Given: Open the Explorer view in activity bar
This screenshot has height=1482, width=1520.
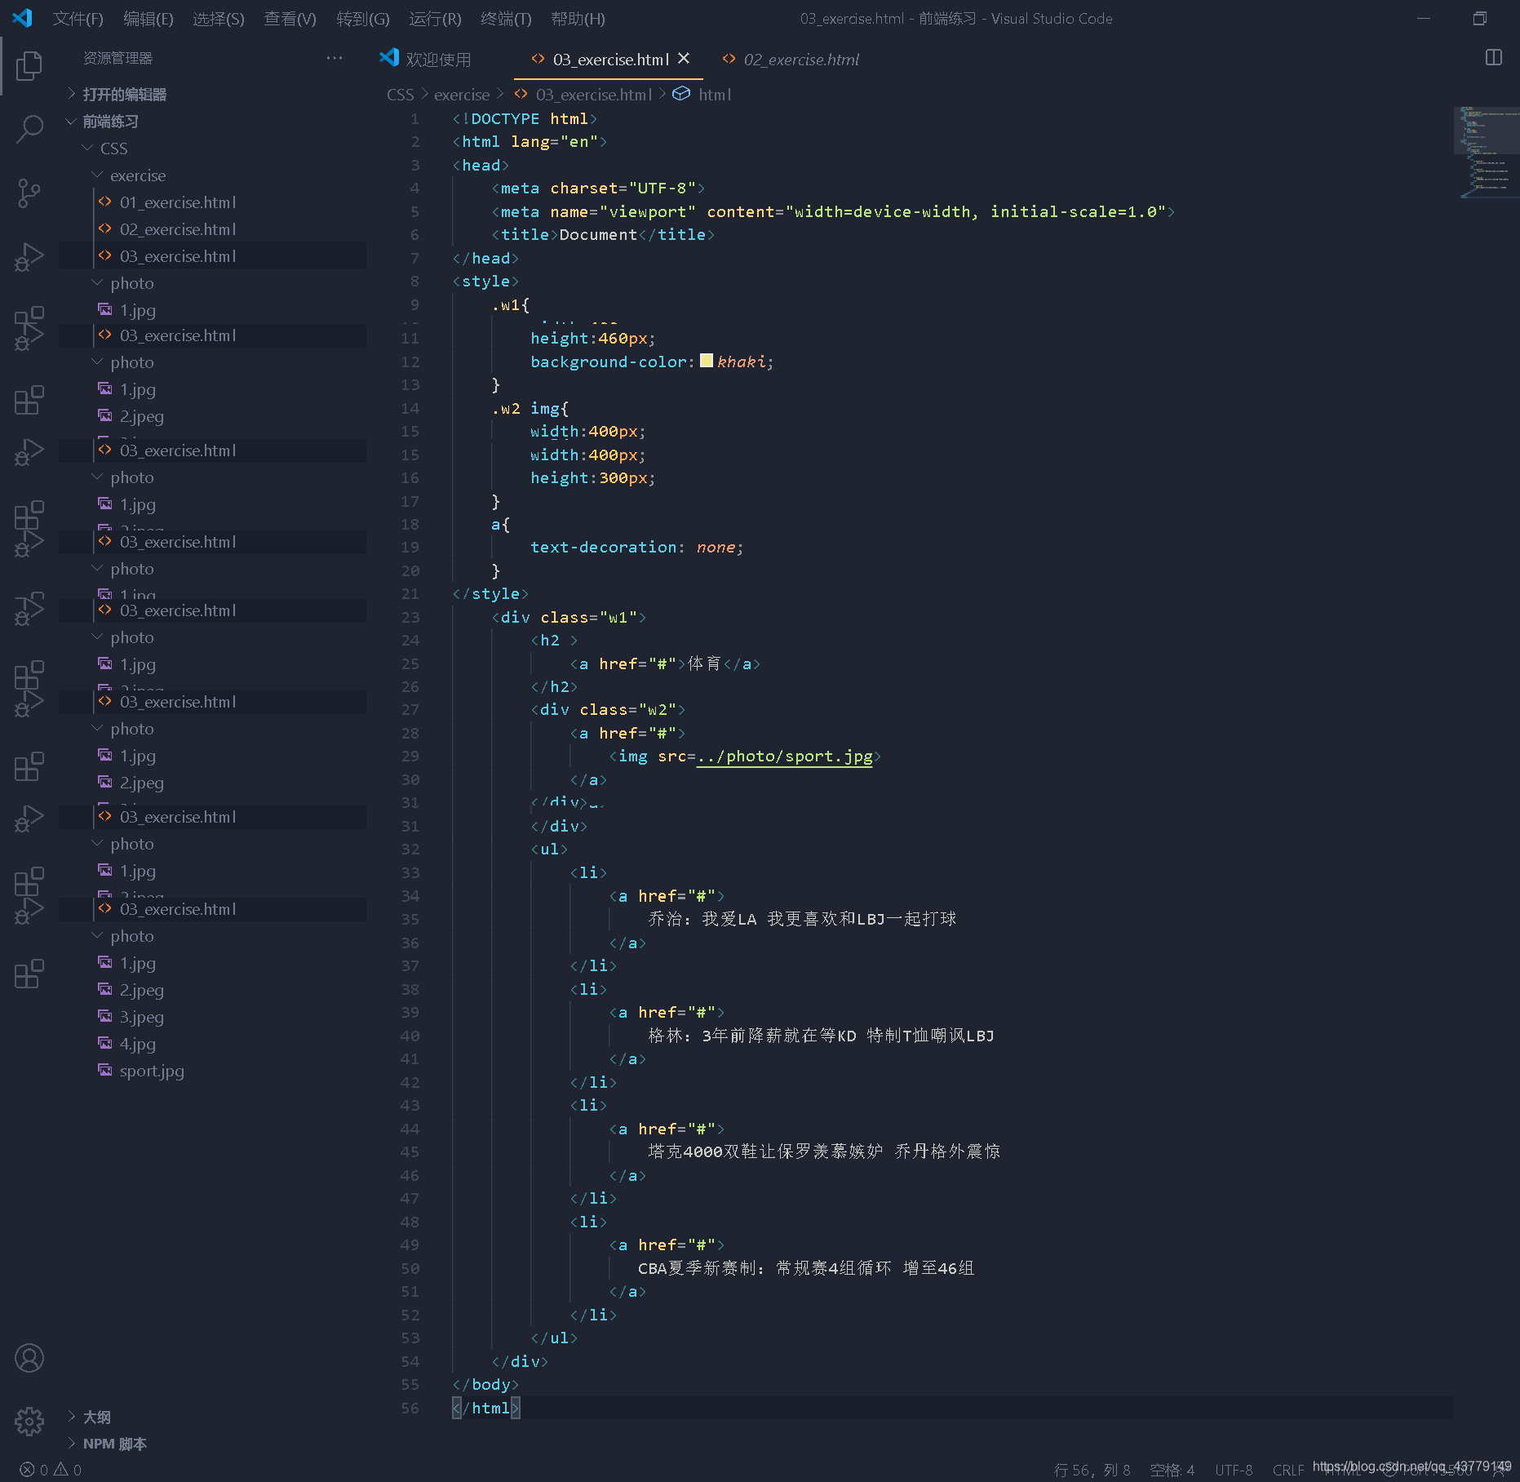Looking at the screenshot, I should [x=29, y=66].
